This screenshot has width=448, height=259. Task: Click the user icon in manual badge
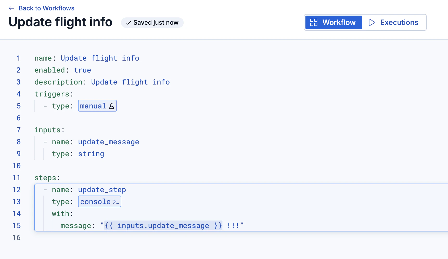coord(112,106)
